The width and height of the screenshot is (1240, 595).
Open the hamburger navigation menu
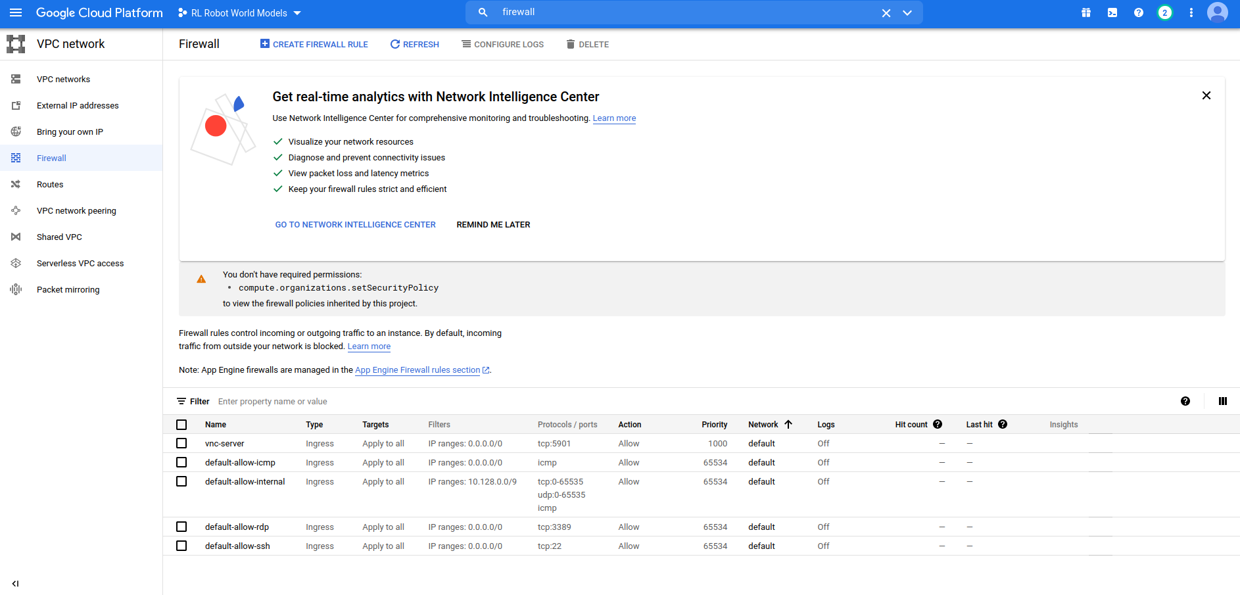(x=16, y=12)
